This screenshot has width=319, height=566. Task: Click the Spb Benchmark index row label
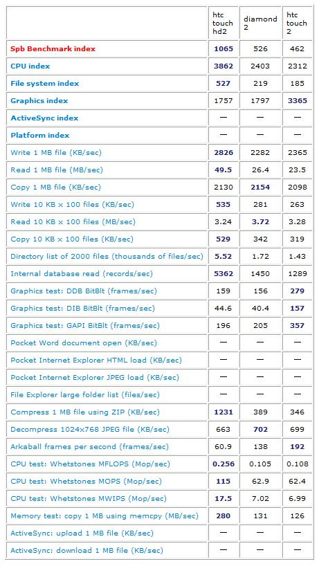pos(53,48)
